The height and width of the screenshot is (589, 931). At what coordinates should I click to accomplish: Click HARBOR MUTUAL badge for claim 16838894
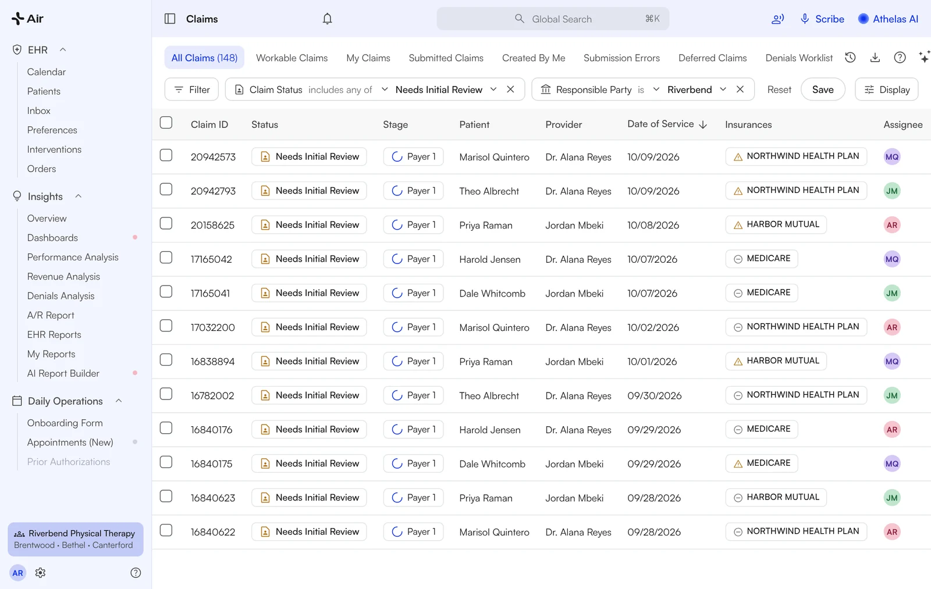pos(776,361)
